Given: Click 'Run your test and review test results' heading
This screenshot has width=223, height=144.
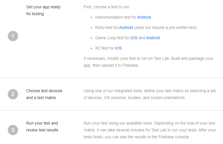Looking at the screenshot, I should point(42,127).
